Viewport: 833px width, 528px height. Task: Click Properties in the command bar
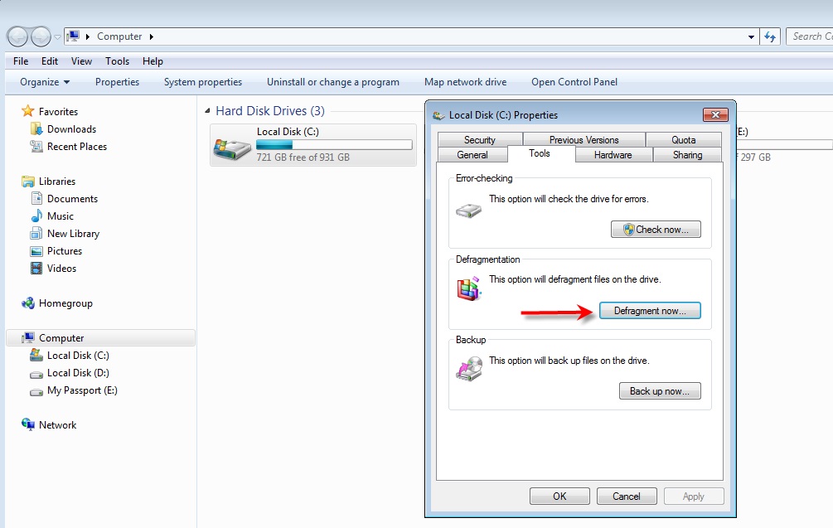pyautogui.click(x=117, y=82)
